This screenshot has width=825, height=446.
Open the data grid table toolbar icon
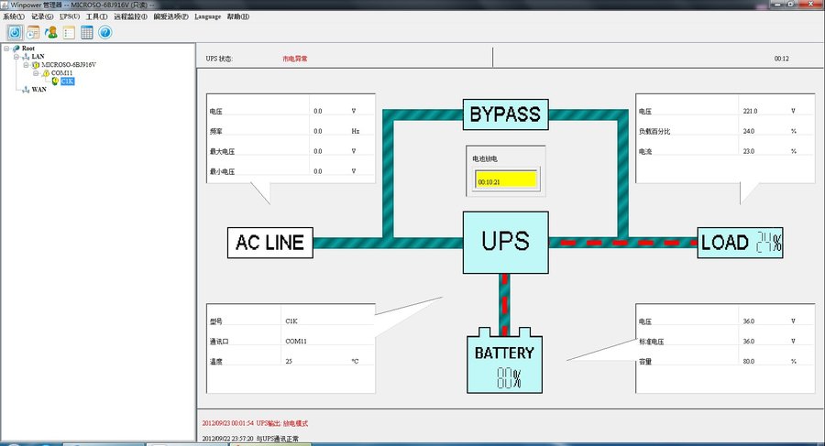click(x=87, y=33)
